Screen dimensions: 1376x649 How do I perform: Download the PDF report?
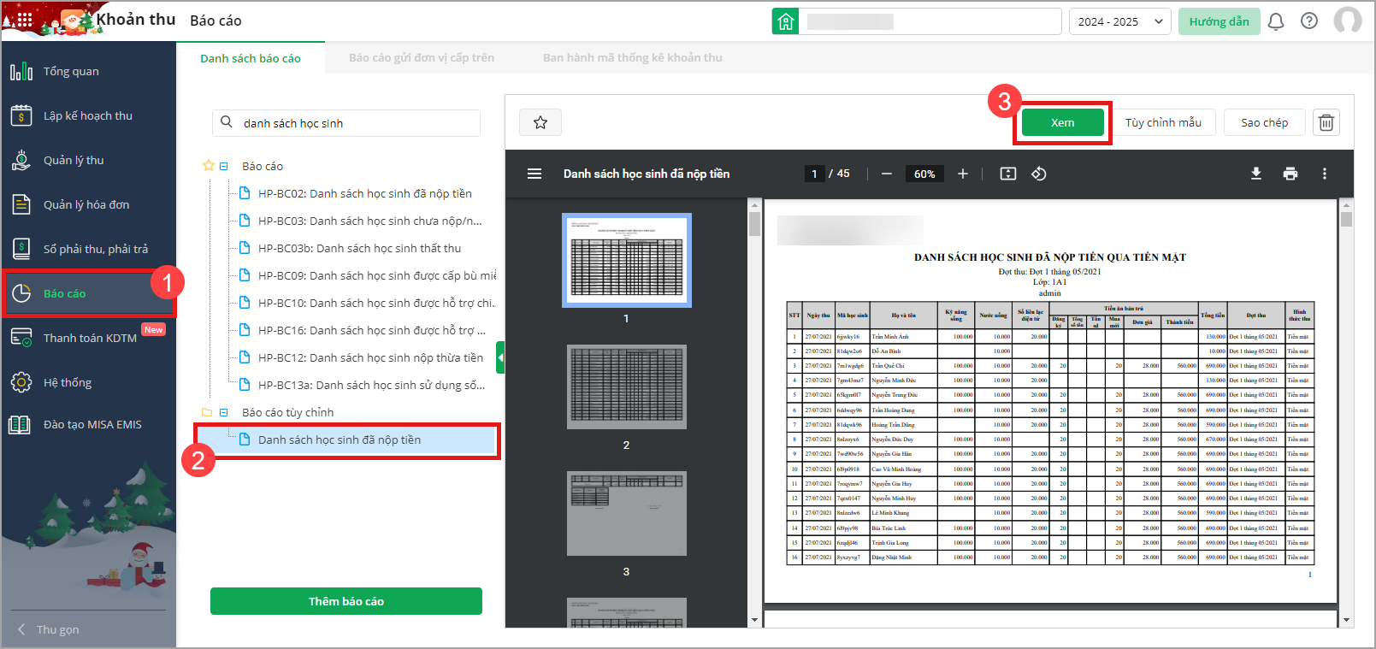coord(1256,174)
